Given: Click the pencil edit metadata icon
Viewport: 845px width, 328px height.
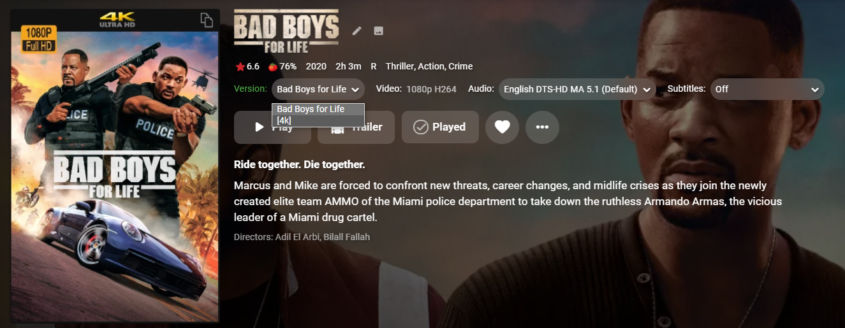Looking at the screenshot, I should click(357, 31).
